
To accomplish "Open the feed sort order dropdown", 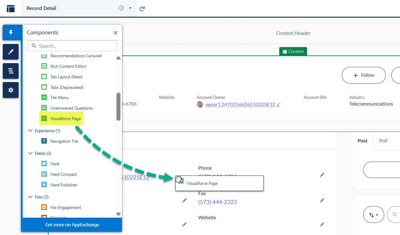I will tap(373, 215).
